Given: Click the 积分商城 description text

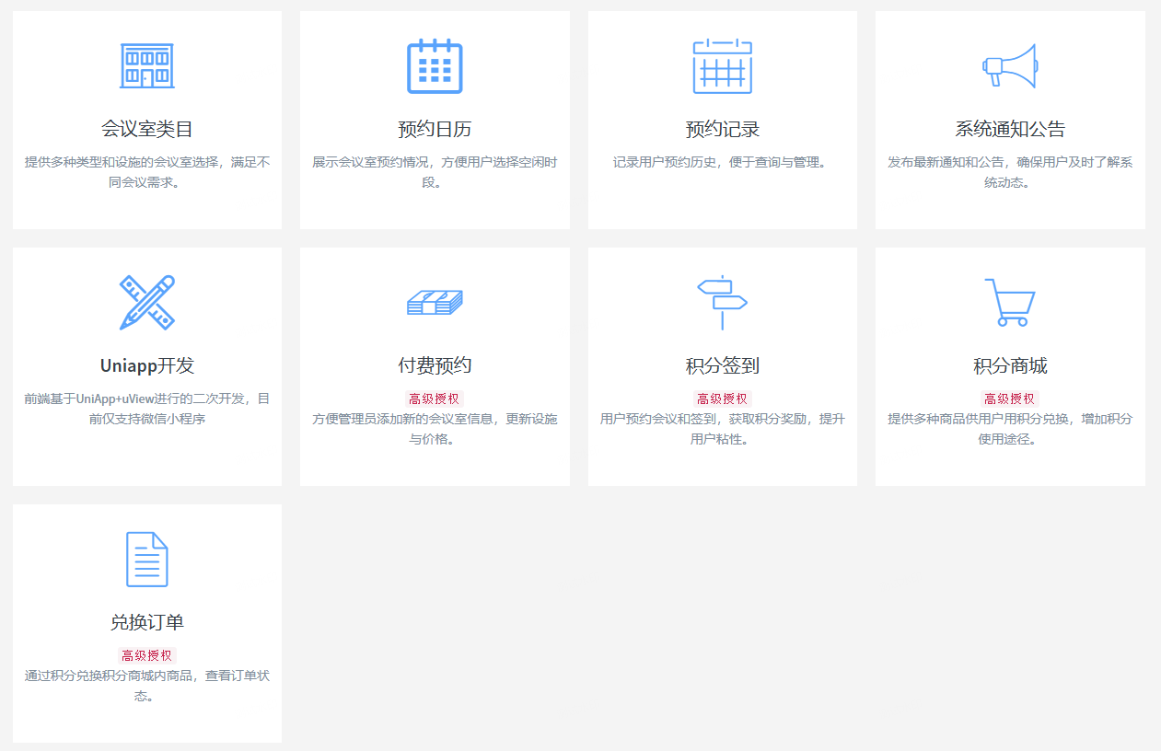Looking at the screenshot, I should [1010, 429].
